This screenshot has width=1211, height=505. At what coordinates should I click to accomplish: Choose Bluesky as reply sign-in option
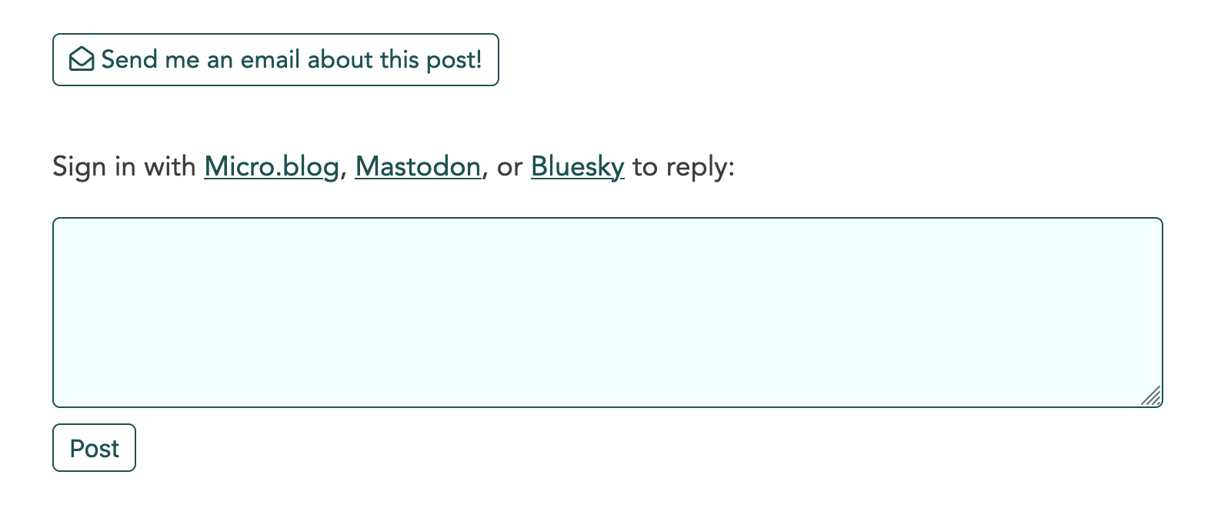577,166
